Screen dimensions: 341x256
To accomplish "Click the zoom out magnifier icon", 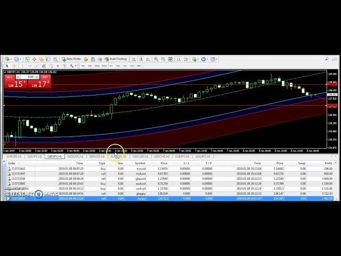I will [163, 59].
